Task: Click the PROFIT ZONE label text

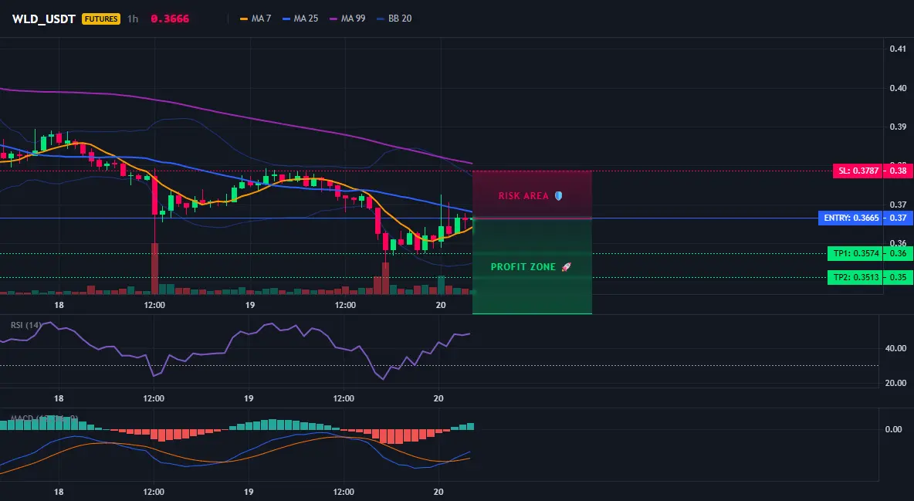Action: click(x=523, y=266)
